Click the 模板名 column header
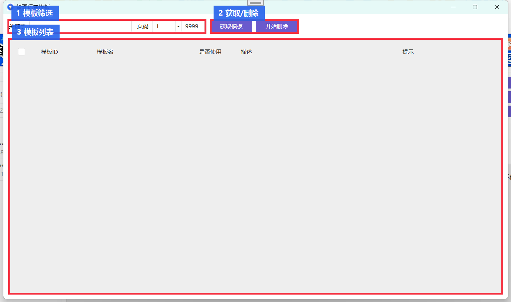Viewport: 511px width, 302px height. [105, 52]
